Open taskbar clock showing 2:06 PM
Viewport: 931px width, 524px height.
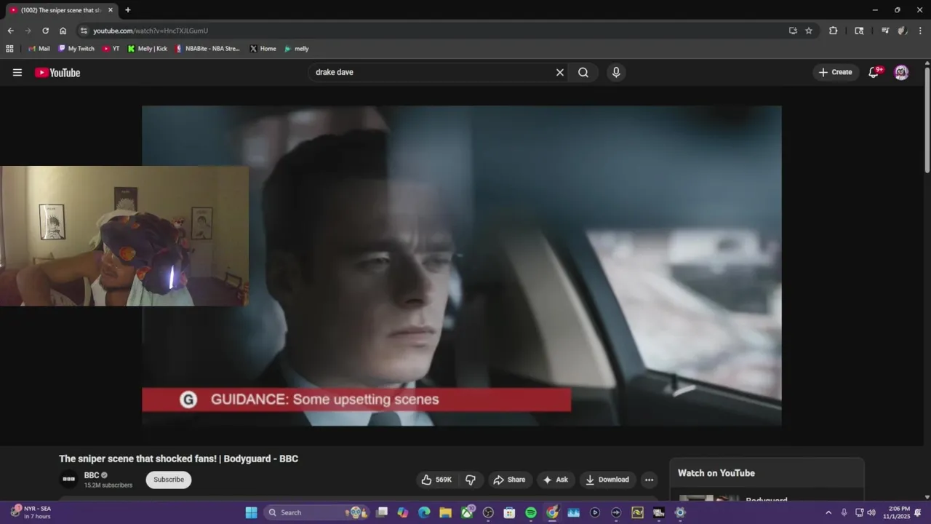click(897, 512)
